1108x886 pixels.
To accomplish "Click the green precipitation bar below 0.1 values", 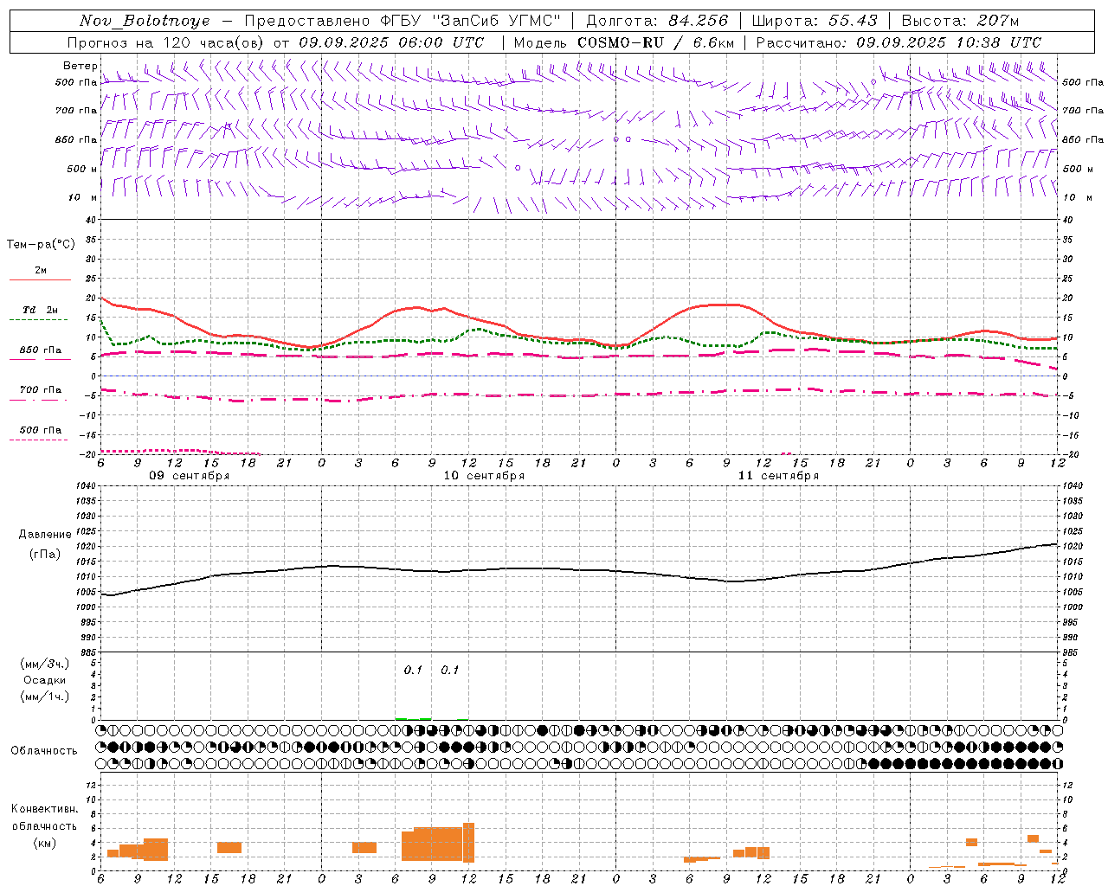I will tap(413, 718).
